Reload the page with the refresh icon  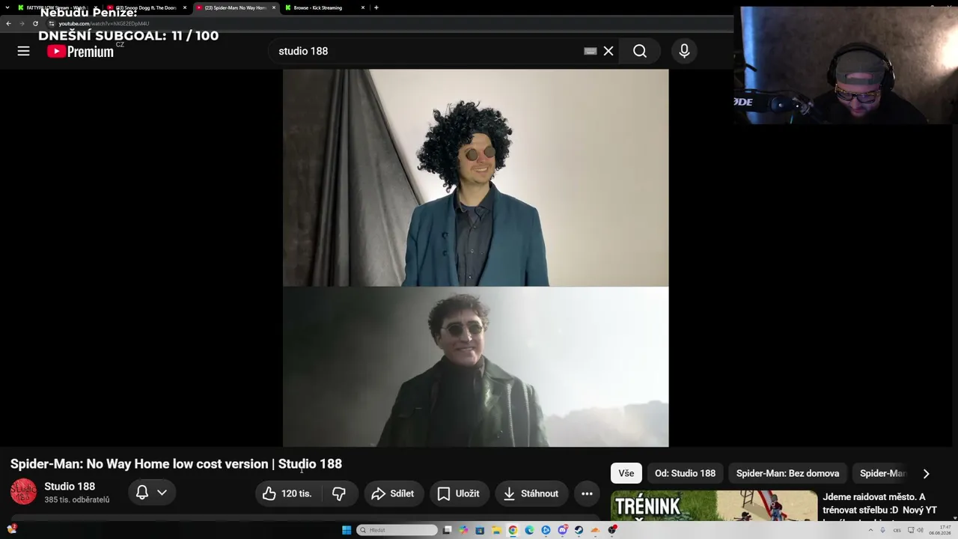35,23
